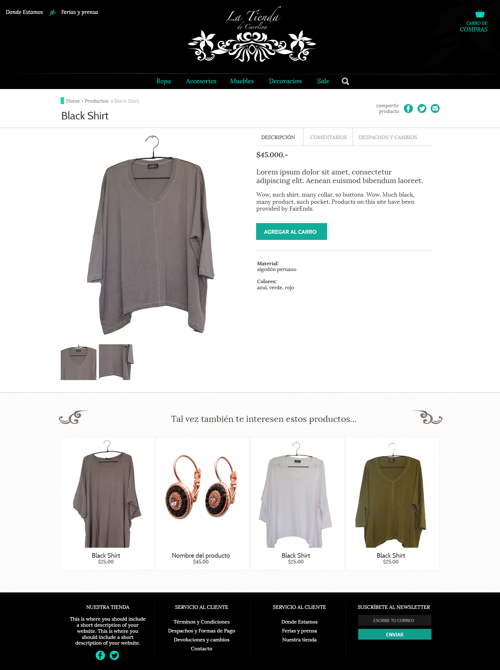Click the search magnifier icon

pyautogui.click(x=345, y=81)
